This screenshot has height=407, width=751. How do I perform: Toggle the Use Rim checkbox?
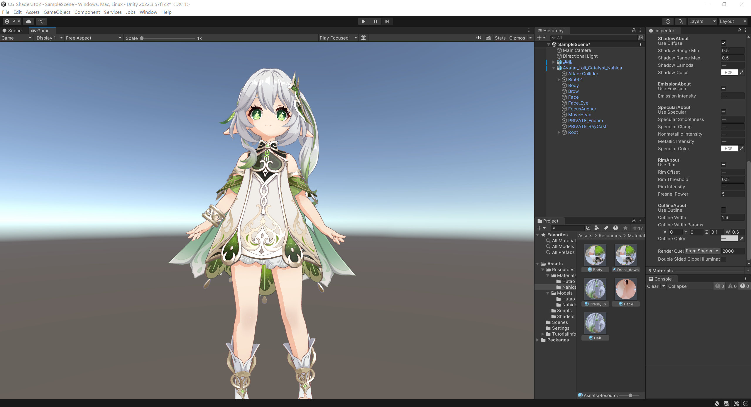(723, 165)
